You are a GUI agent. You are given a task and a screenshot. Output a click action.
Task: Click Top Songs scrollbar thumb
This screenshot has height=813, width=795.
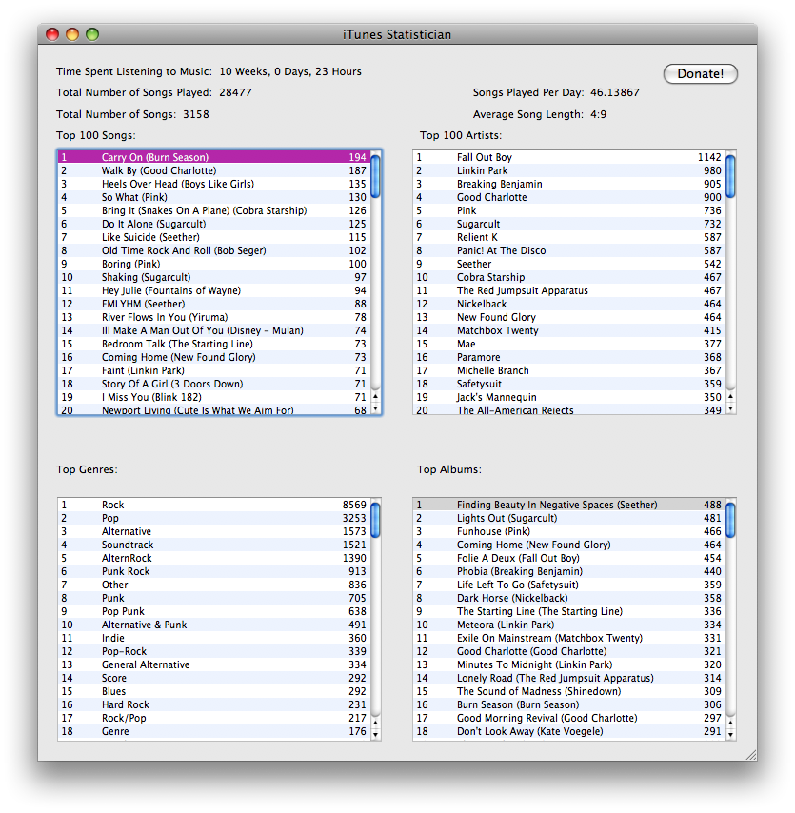point(376,176)
